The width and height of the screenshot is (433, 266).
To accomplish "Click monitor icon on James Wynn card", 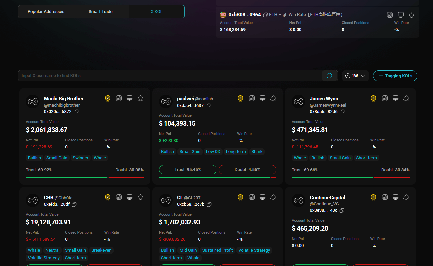I will pyautogui.click(x=395, y=98).
